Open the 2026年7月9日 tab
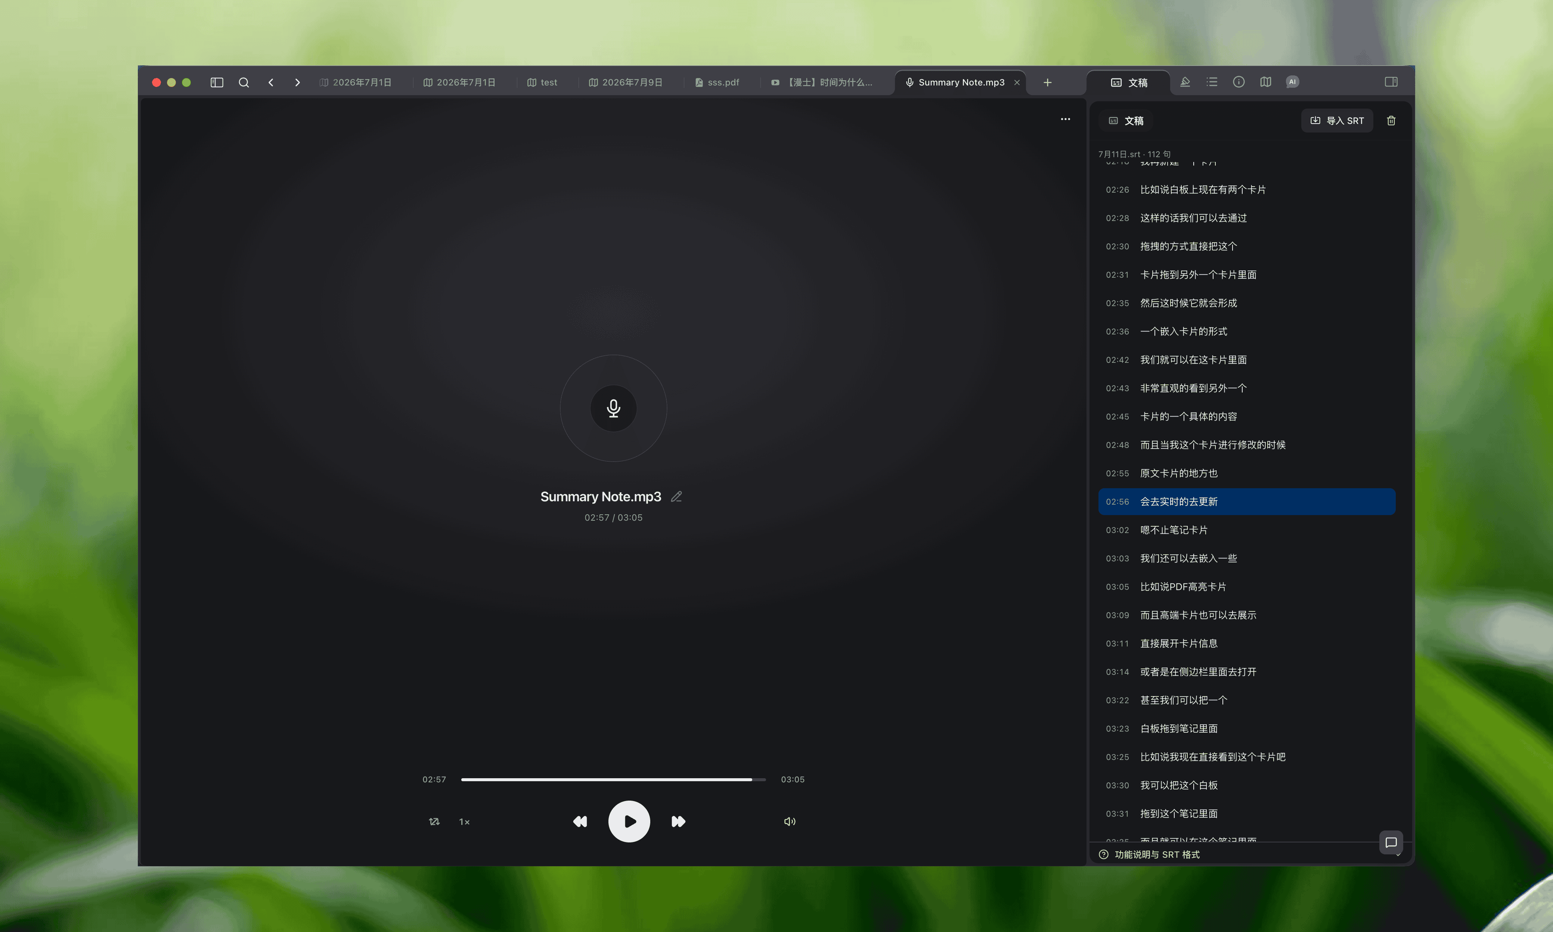The image size is (1553, 932). (626, 82)
